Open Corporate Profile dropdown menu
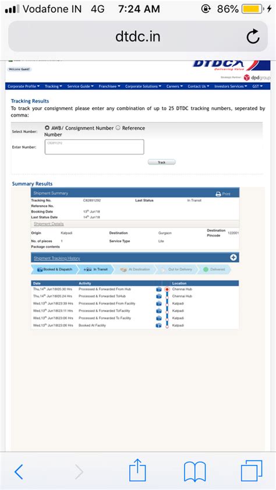Screen dimensions: 276x490 coord(24,86)
